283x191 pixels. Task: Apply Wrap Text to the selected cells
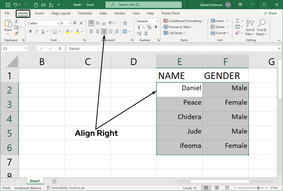click(125, 23)
